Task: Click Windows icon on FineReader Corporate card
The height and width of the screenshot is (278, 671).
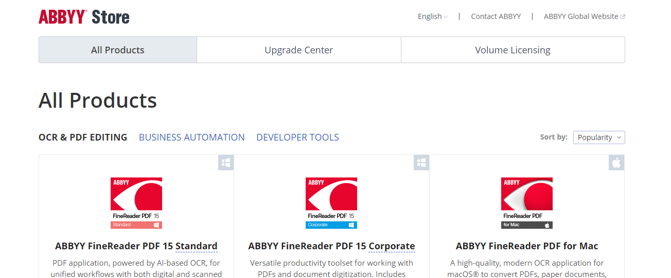Action: pos(421,163)
